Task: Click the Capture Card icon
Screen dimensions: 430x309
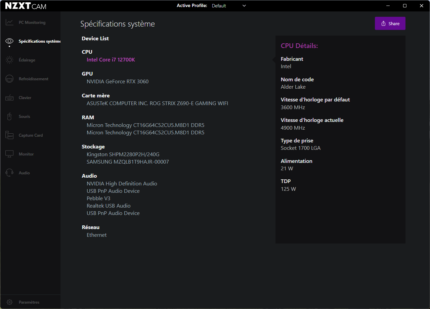Action: pyautogui.click(x=9, y=135)
